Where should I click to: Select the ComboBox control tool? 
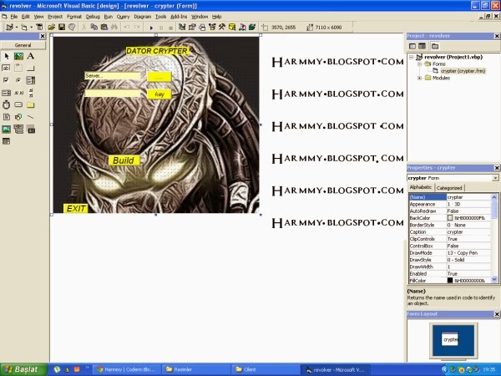31,80
